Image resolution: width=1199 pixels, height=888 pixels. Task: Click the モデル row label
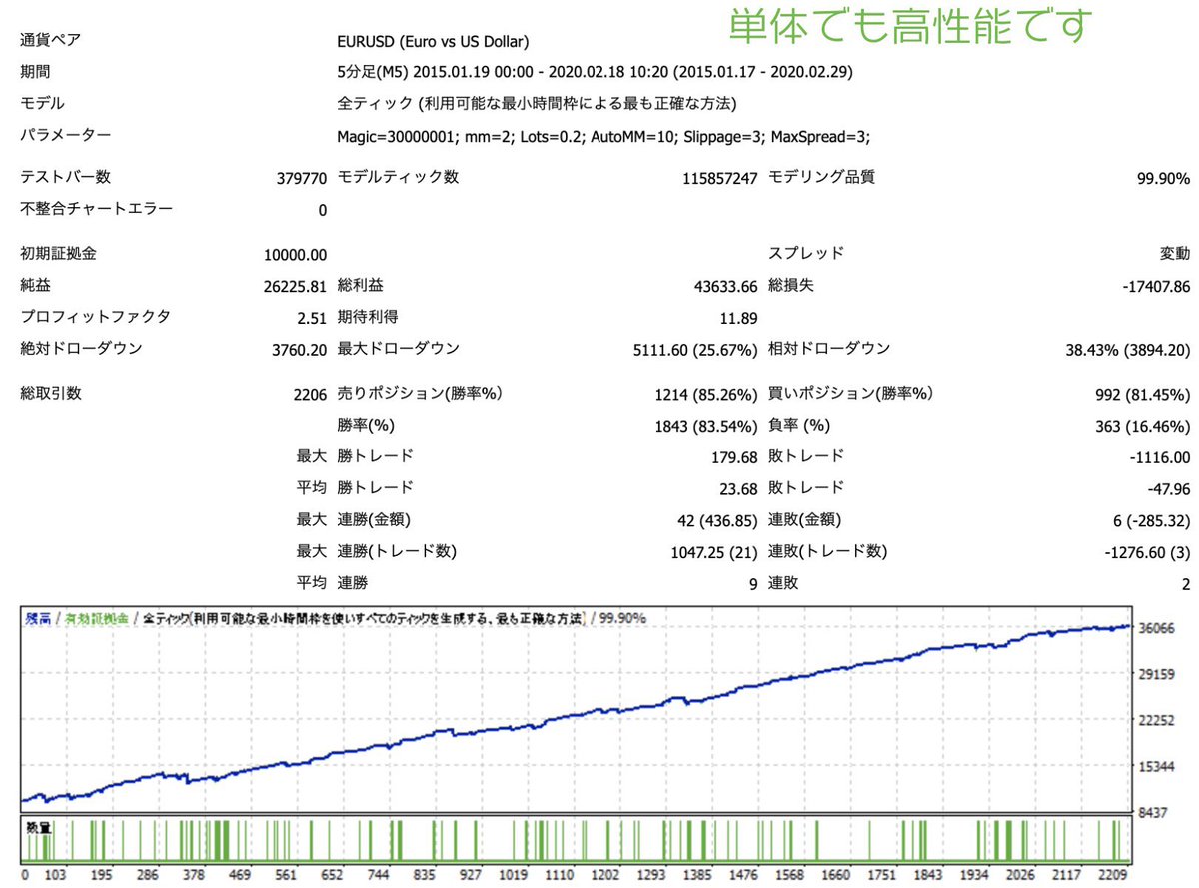(42, 103)
